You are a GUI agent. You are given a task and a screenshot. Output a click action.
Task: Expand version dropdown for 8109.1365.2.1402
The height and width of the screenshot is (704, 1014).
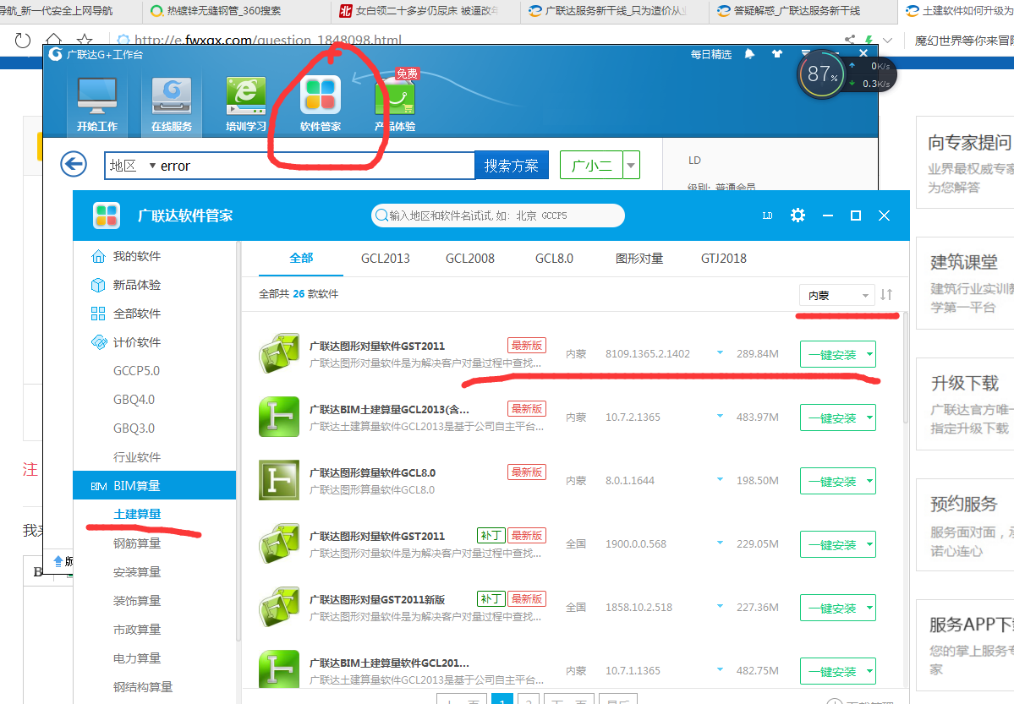(720, 353)
